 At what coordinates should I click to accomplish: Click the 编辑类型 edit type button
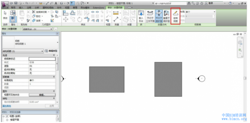point(51,51)
